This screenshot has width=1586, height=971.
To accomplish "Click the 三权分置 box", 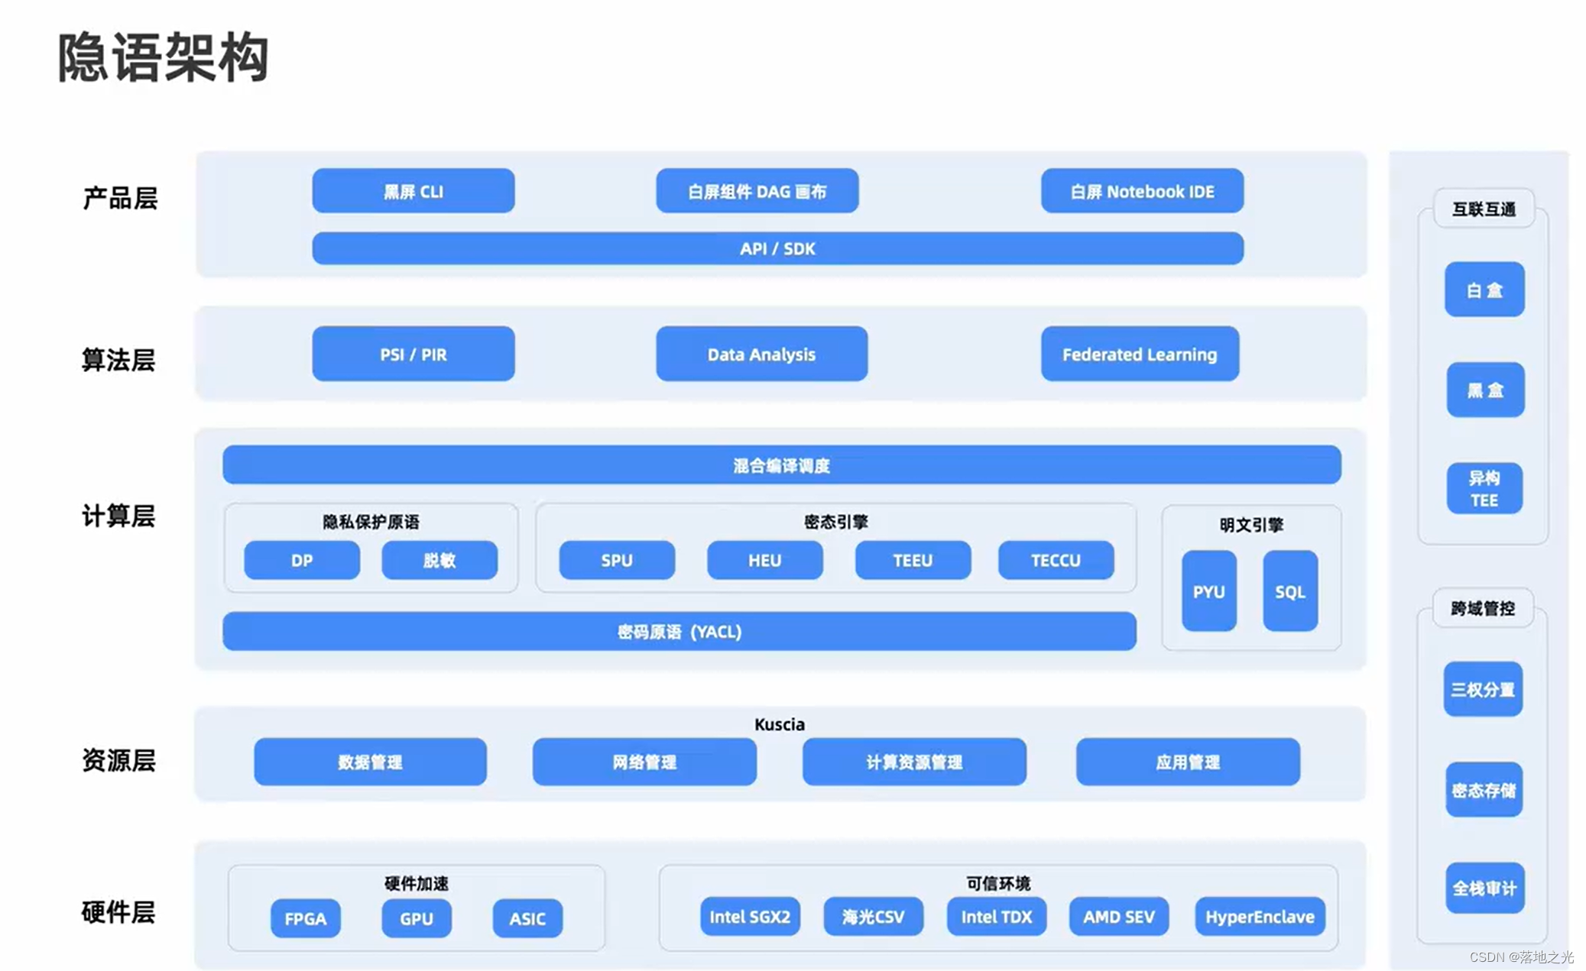I will [1483, 689].
